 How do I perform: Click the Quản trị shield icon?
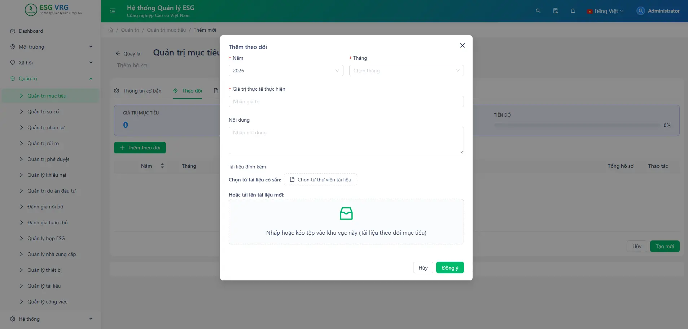coord(13,78)
